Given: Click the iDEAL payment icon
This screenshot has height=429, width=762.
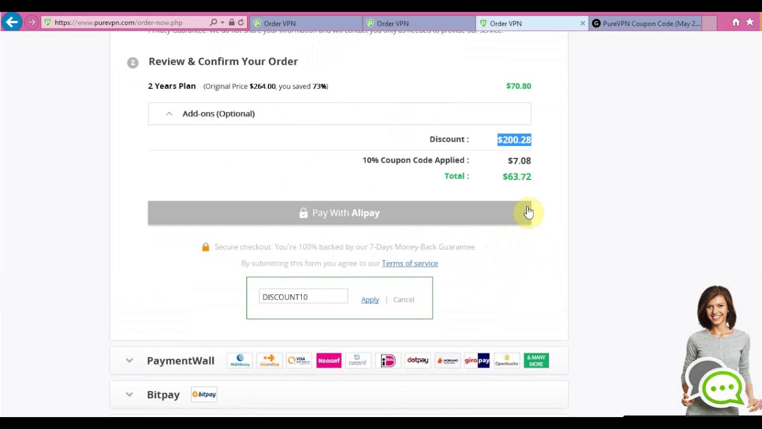Looking at the screenshot, I should click(x=388, y=360).
